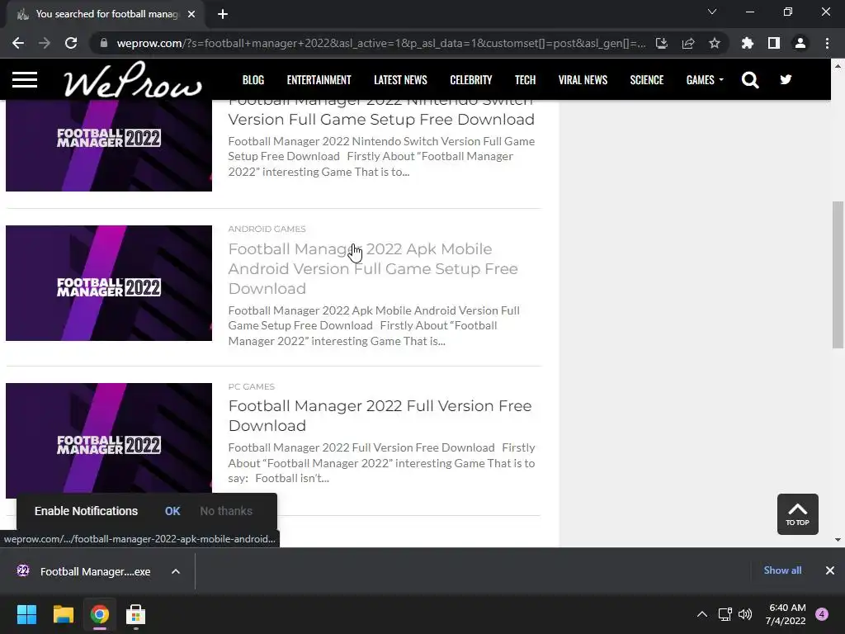Click OK on Enable Notifications prompt
Viewport: 845px width, 634px height.
[172, 511]
